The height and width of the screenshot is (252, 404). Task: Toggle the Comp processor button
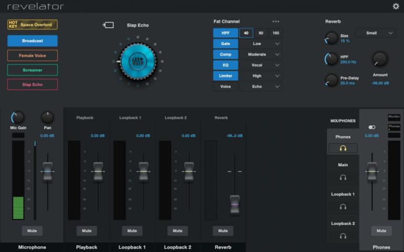(226, 54)
